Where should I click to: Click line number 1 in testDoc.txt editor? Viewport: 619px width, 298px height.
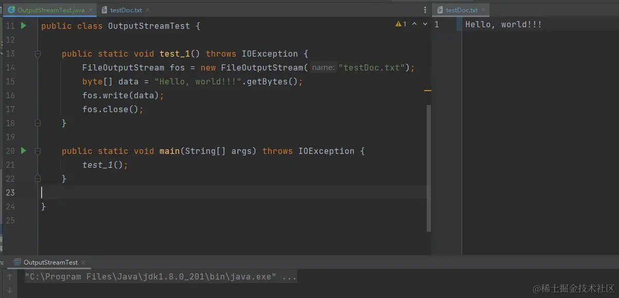click(436, 24)
